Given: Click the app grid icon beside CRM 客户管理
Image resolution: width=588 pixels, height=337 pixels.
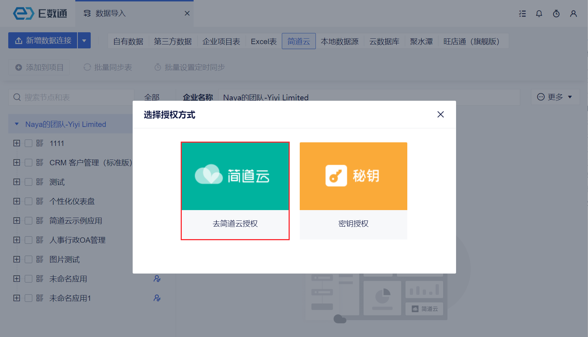Looking at the screenshot, I should 40,162.
